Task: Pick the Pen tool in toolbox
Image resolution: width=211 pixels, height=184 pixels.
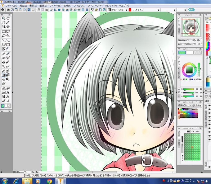Action: coord(4,54)
